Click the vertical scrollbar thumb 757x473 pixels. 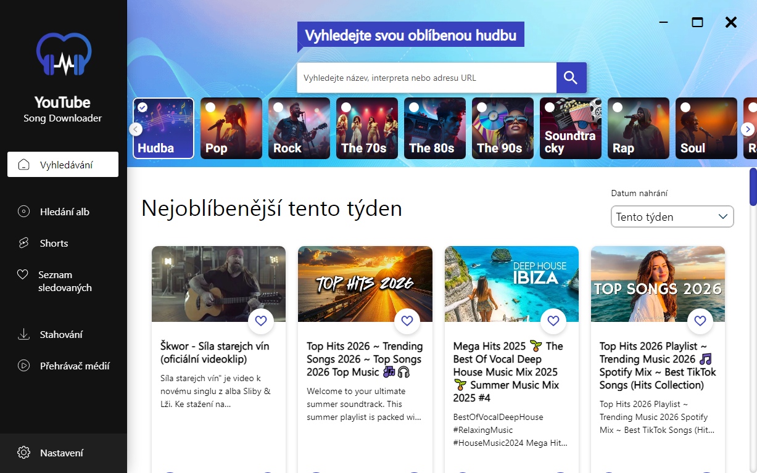753,186
